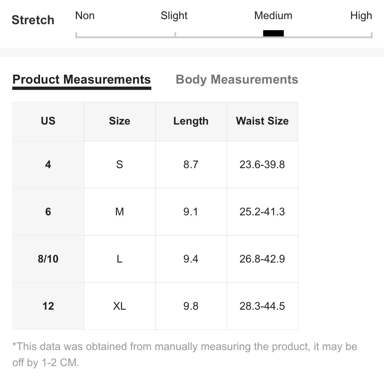
Task: Select the US size 4 row cell
Action: point(48,165)
